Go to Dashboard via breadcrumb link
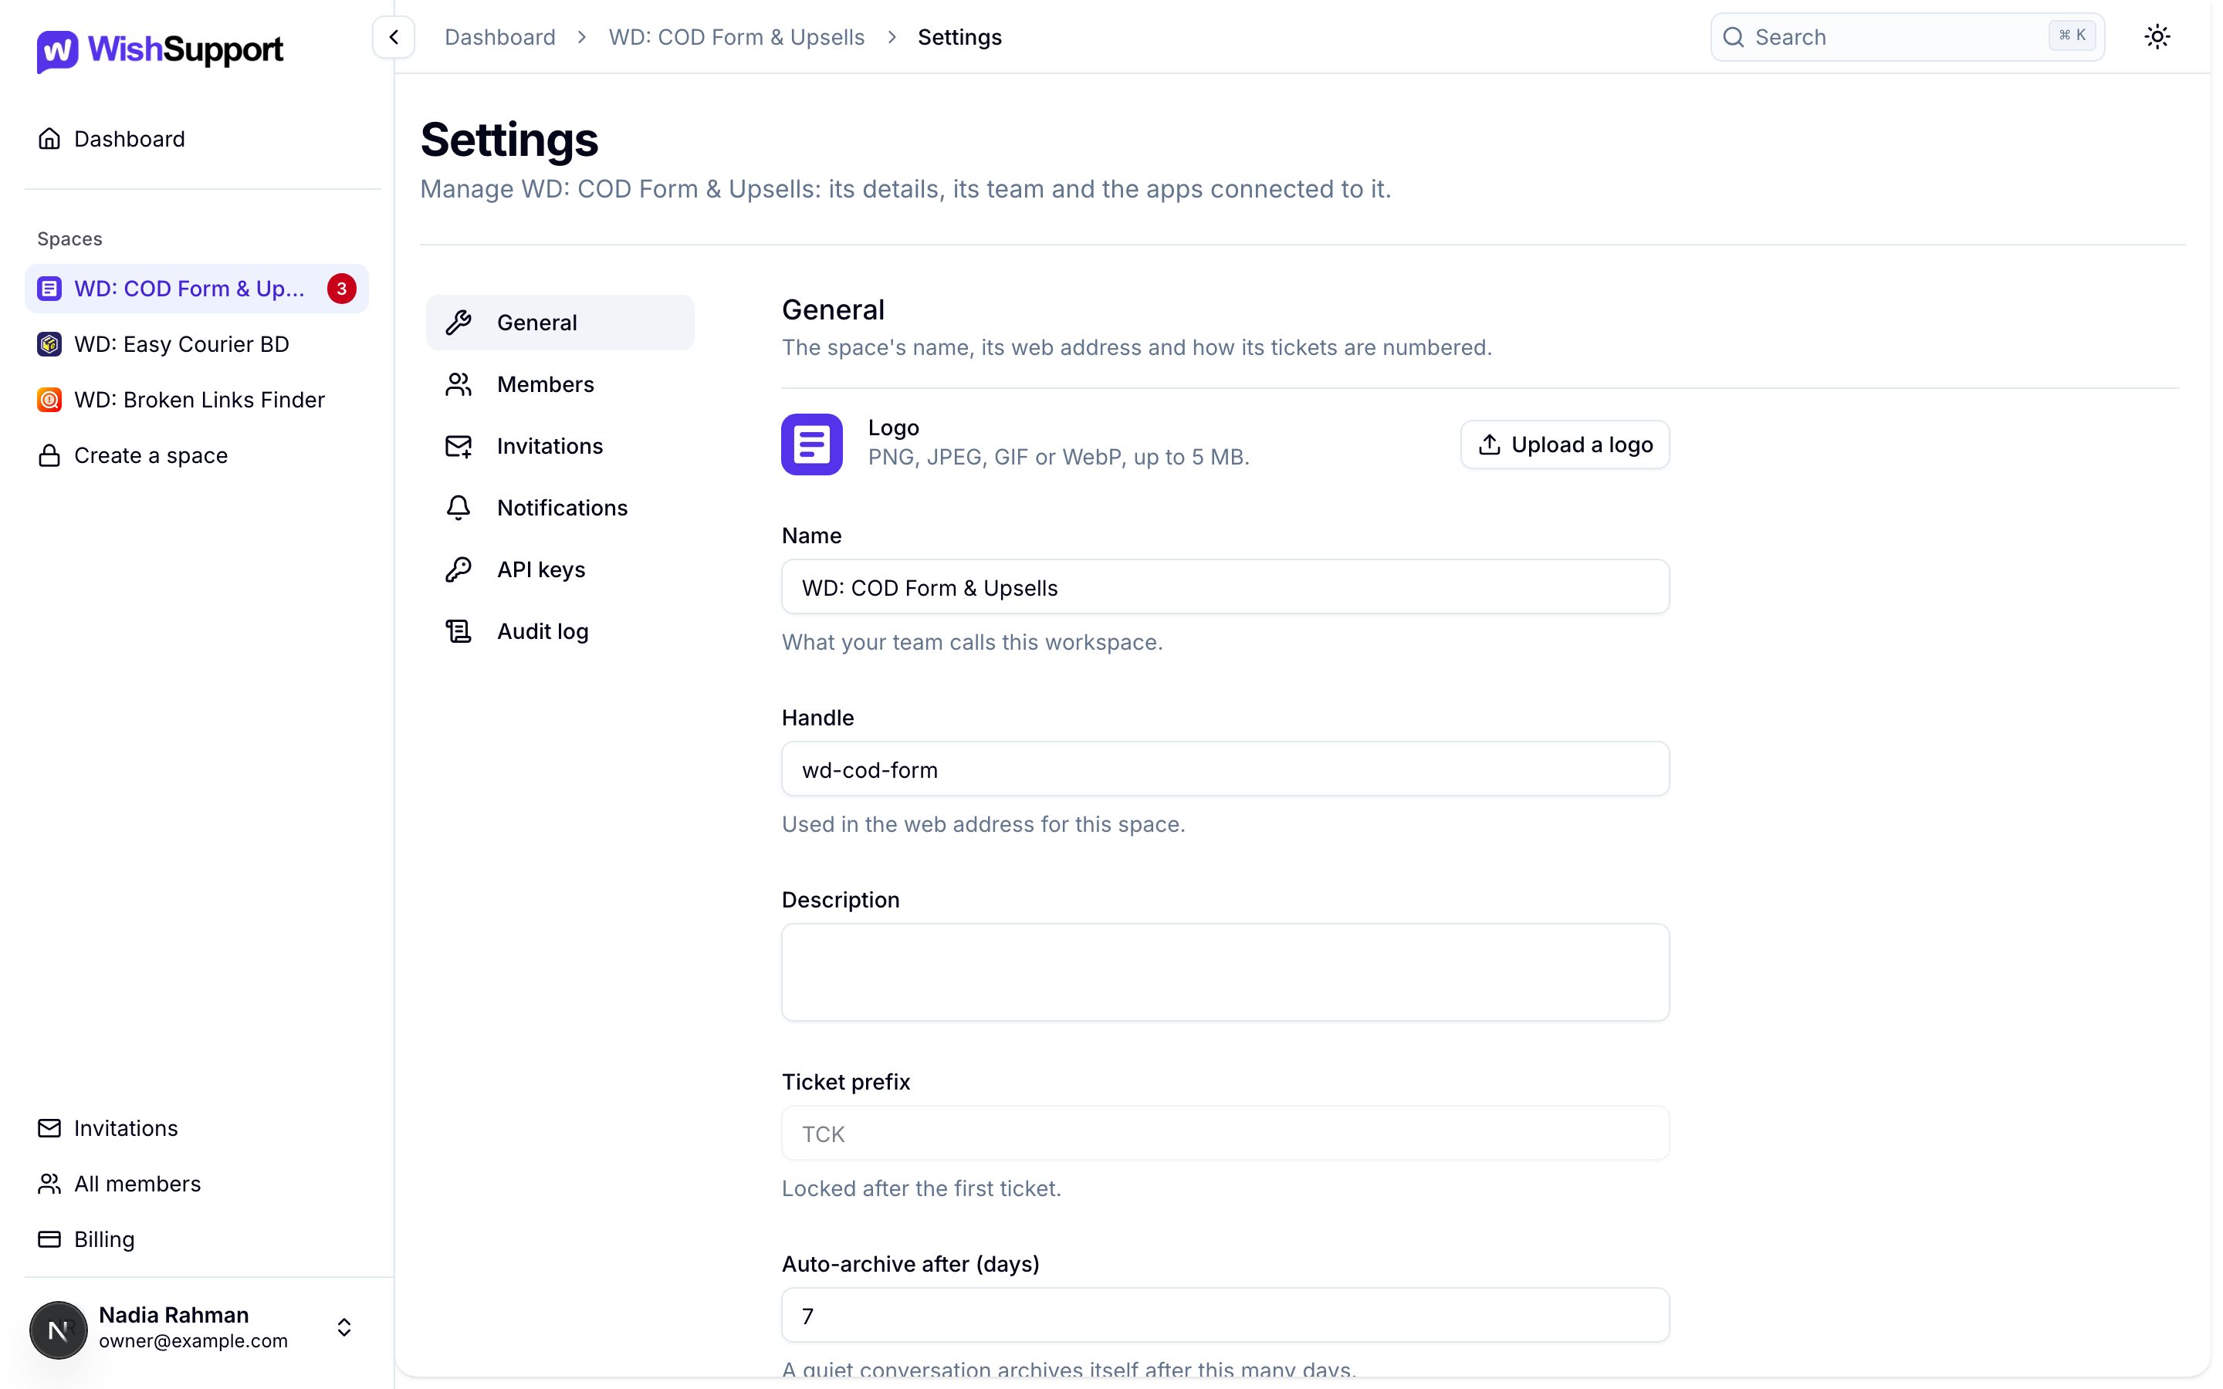Image resolution: width=2223 pixels, height=1389 pixels. pos(501,37)
